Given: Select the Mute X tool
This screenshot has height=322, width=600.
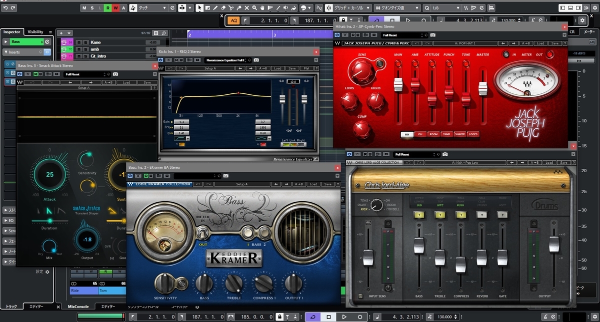Looking at the screenshot, I should click(x=246, y=8).
